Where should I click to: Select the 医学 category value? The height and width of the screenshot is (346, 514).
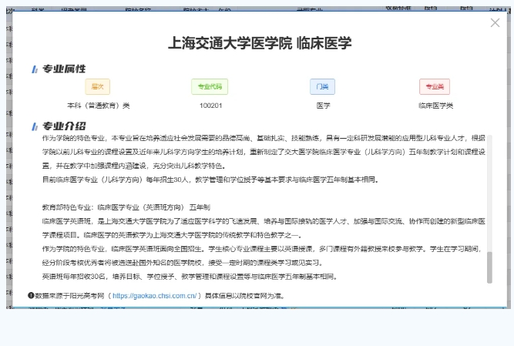point(323,106)
